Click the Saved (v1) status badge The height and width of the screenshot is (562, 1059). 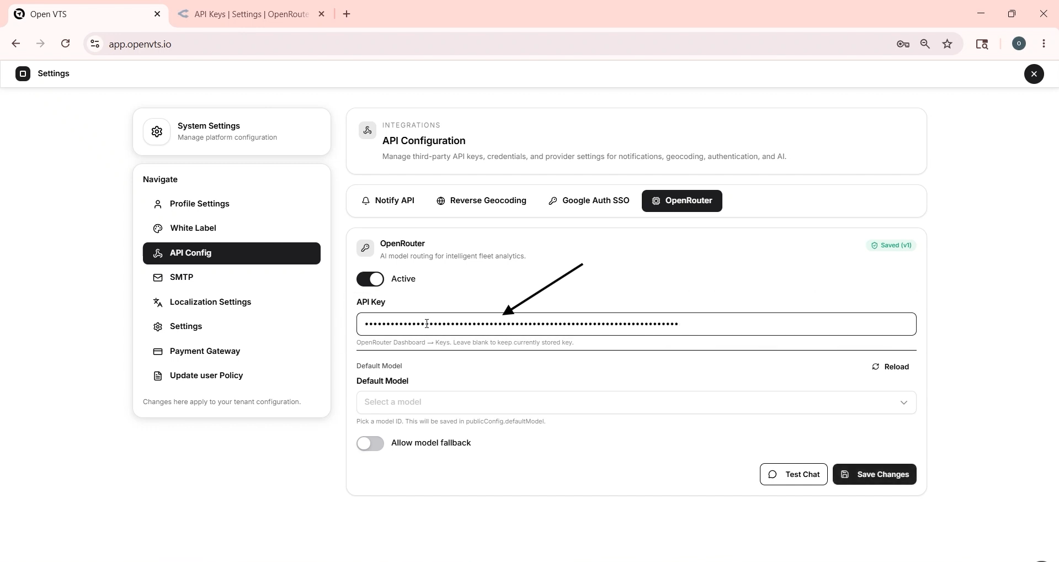891,245
